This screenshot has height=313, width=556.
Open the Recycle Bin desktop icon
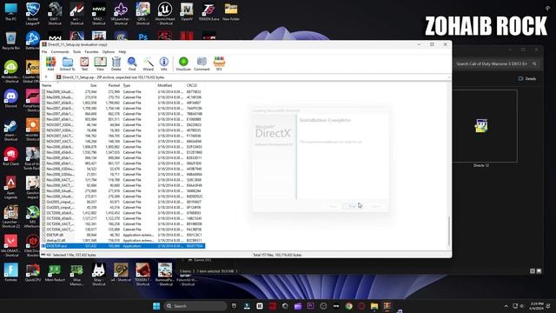11,41
